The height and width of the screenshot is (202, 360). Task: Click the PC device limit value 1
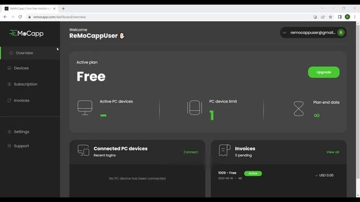click(211, 115)
